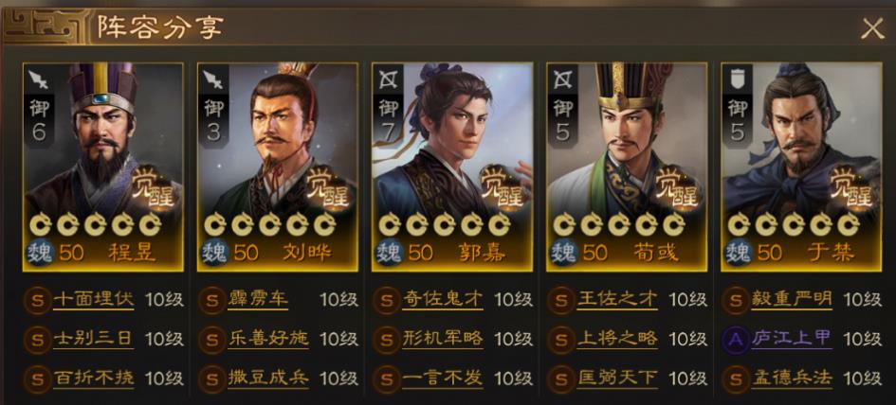Open the 撒豆成兵 skill link
This screenshot has width=896, height=405.
(x=268, y=379)
